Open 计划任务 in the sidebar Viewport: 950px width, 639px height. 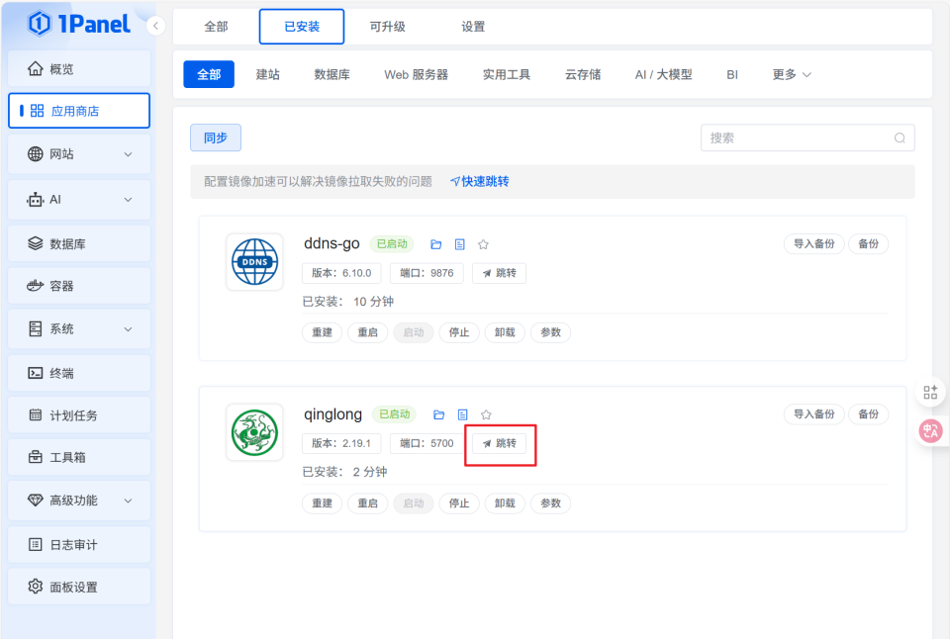79,414
